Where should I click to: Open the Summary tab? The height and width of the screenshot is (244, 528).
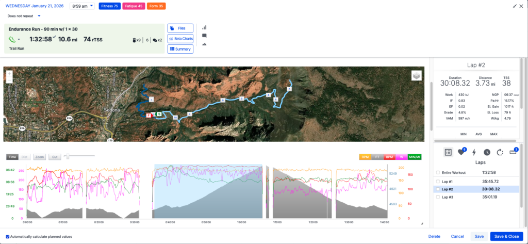click(x=180, y=49)
